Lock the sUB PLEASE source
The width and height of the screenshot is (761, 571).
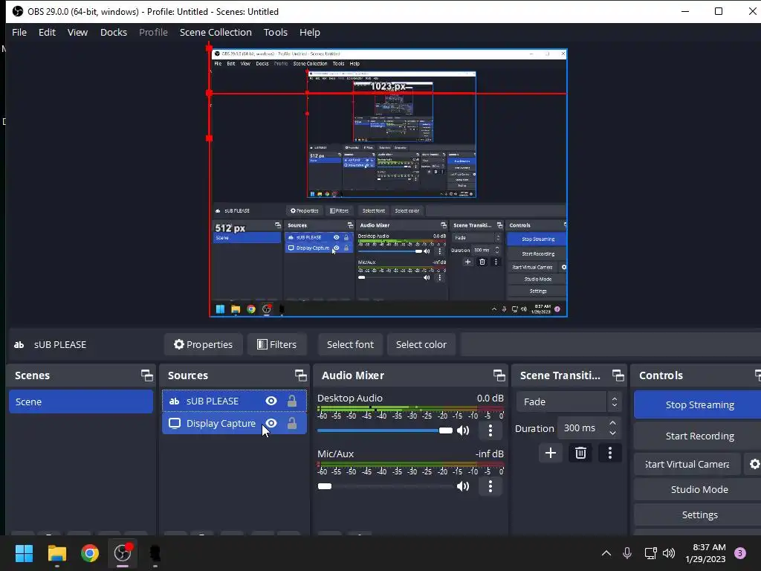(291, 401)
